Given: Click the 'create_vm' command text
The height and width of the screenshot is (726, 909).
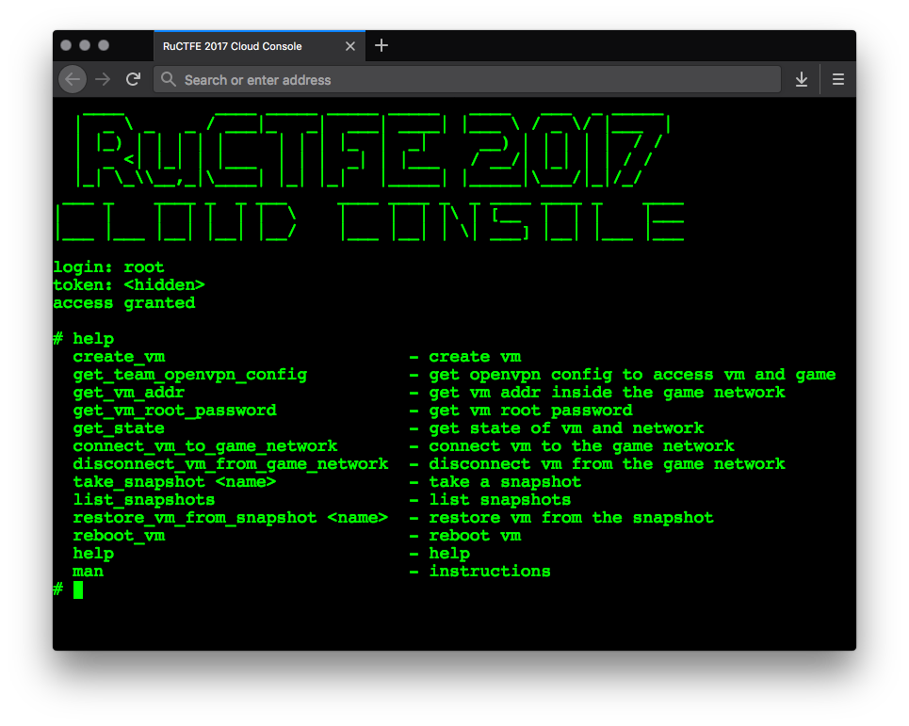Looking at the screenshot, I should click(x=119, y=357).
